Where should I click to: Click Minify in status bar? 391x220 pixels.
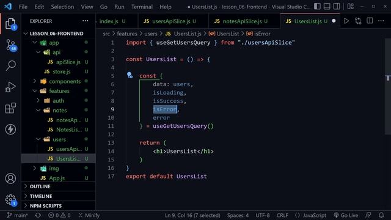pos(89,215)
